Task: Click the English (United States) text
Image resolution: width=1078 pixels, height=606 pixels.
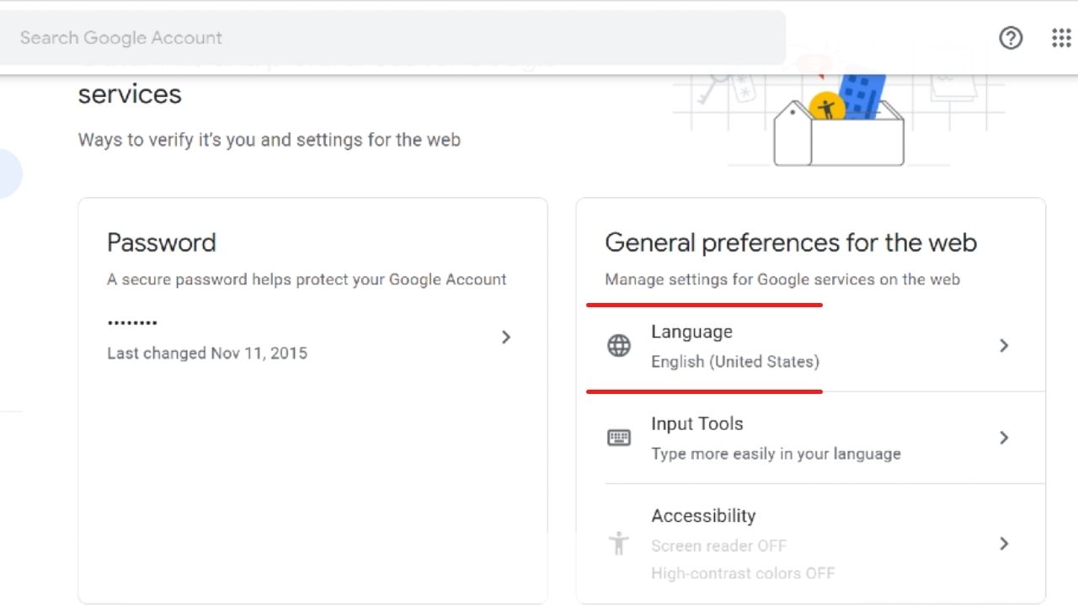Action: 734,362
